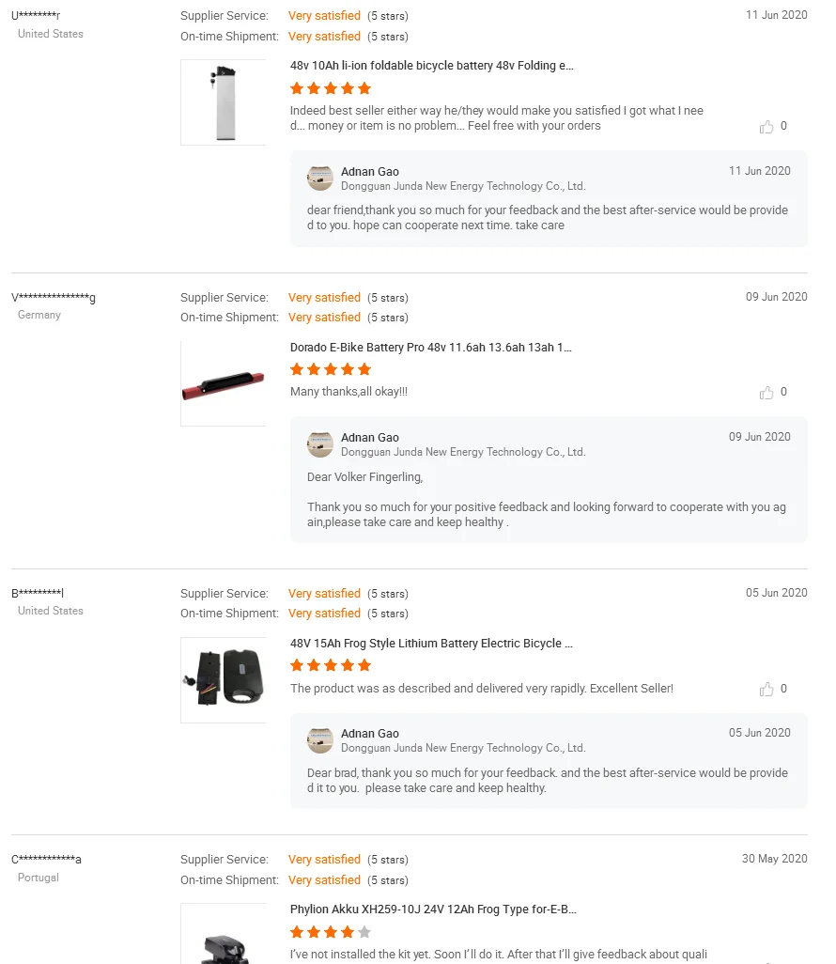The height and width of the screenshot is (964, 836).
Task: Open the Dorado E-Bike Battery Pro link
Action: coord(431,348)
